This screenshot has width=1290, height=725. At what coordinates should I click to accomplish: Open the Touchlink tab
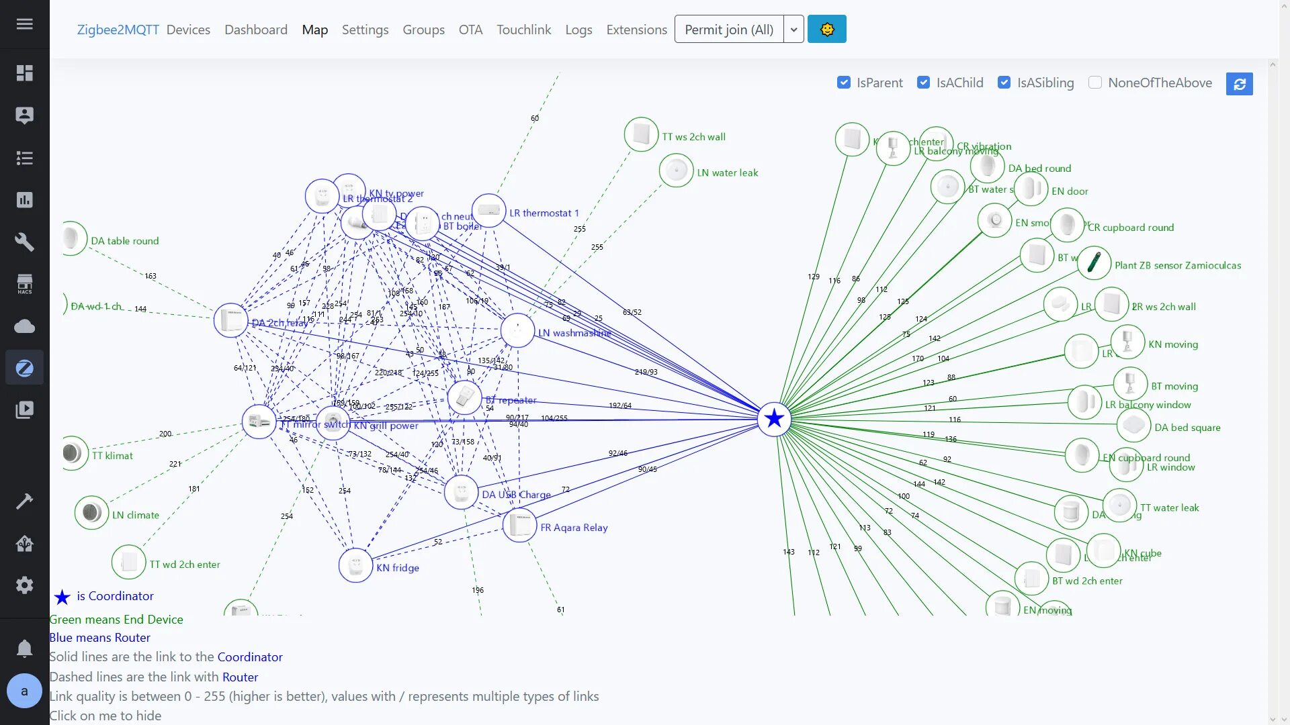click(523, 30)
